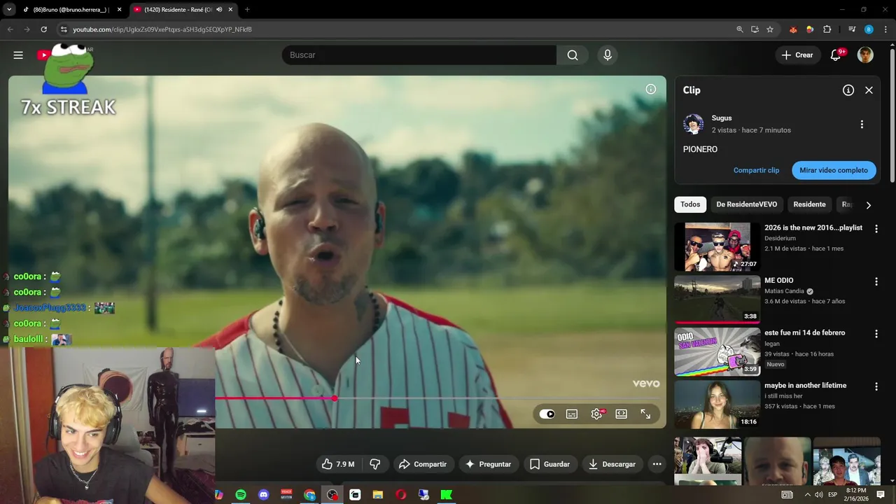Open the browser profile B avatar

(x=869, y=29)
